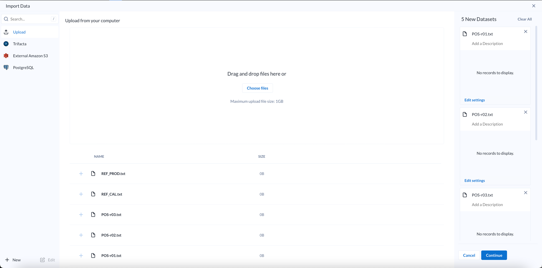Remove POS-r03.txt dataset with its X
This screenshot has width=542, height=268.
pyautogui.click(x=526, y=193)
